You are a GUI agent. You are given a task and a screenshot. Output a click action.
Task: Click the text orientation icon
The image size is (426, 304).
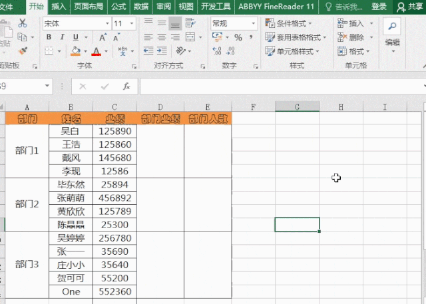pyautogui.click(x=180, y=51)
